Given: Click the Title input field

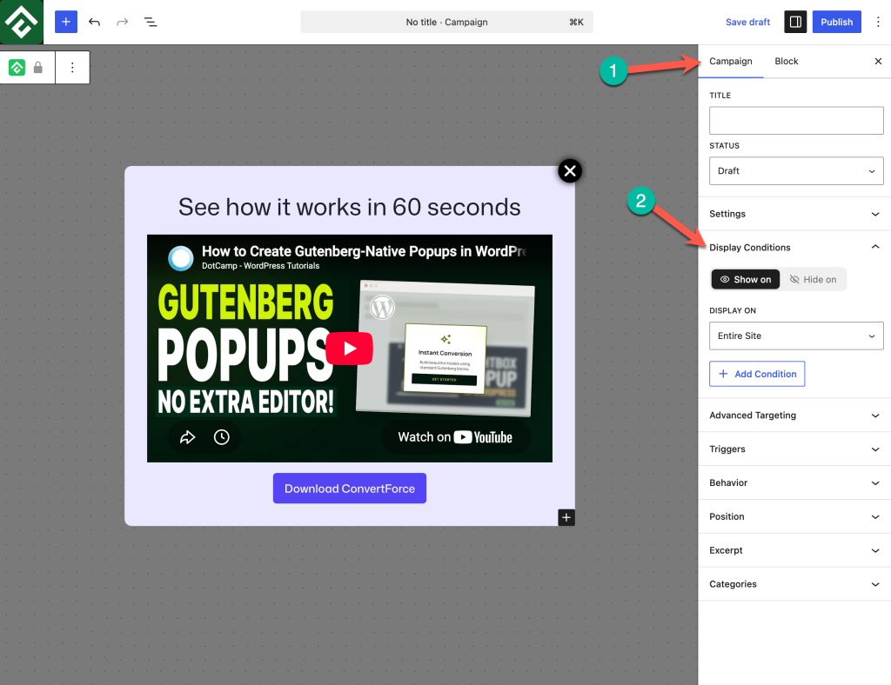Looking at the screenshot, I should (796, 120).
